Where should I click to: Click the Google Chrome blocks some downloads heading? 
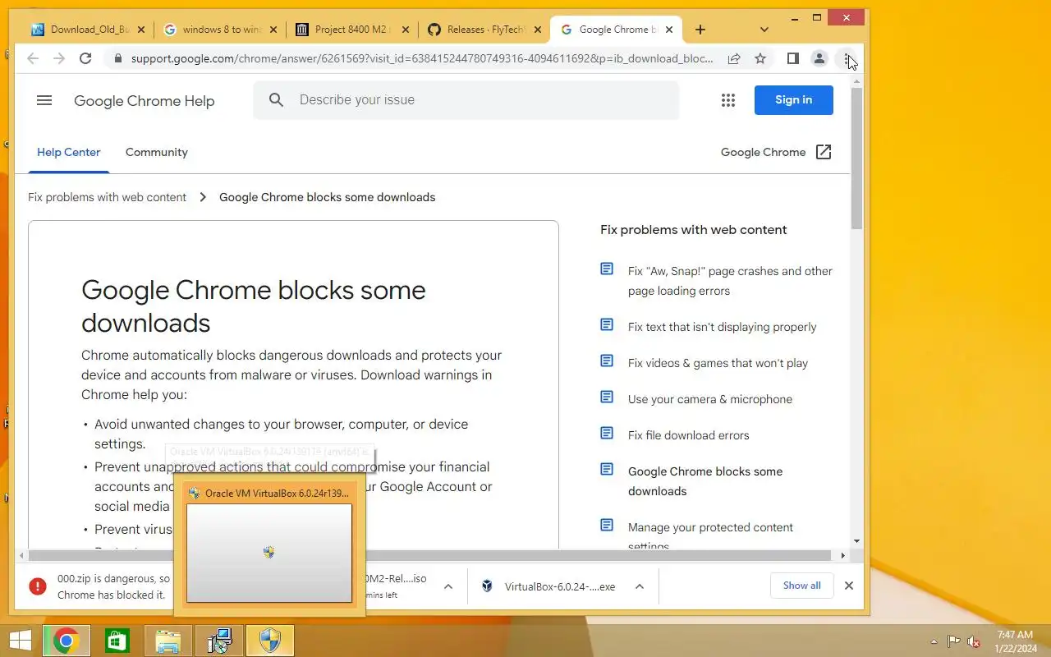point(254,306)
